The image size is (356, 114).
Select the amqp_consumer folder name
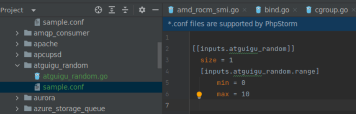point(61,33)
